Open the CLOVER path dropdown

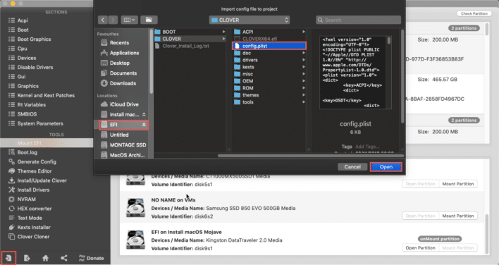pos(249,20)
